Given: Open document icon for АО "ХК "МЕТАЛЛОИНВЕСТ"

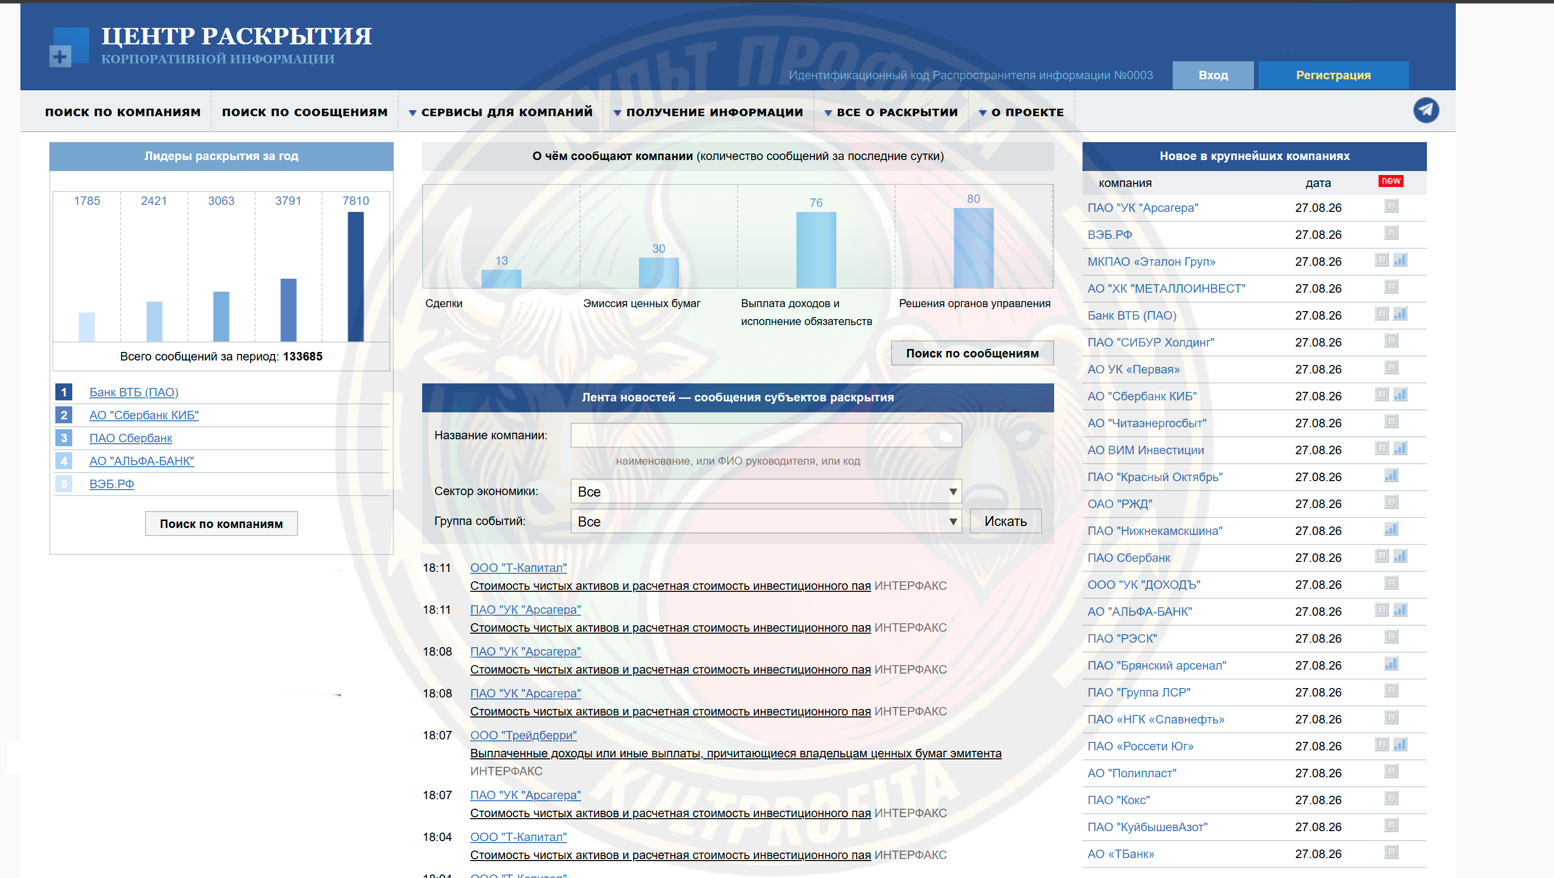Looking at the screenshot, I should pyautogui.click(x=1391, y=287).
